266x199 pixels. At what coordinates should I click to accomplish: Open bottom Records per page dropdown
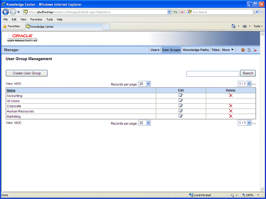[144, 123]
